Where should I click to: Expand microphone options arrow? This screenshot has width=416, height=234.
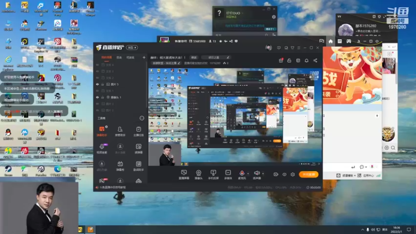(x=248, y=174)
